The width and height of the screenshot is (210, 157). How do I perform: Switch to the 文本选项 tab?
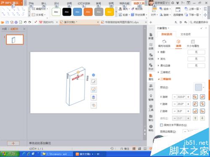tap(186, 34)
